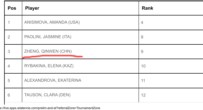Viewport: 203px width, 110px height.
Task: Click rank value 11 for Alexandrova
Action: click(143, 81)
